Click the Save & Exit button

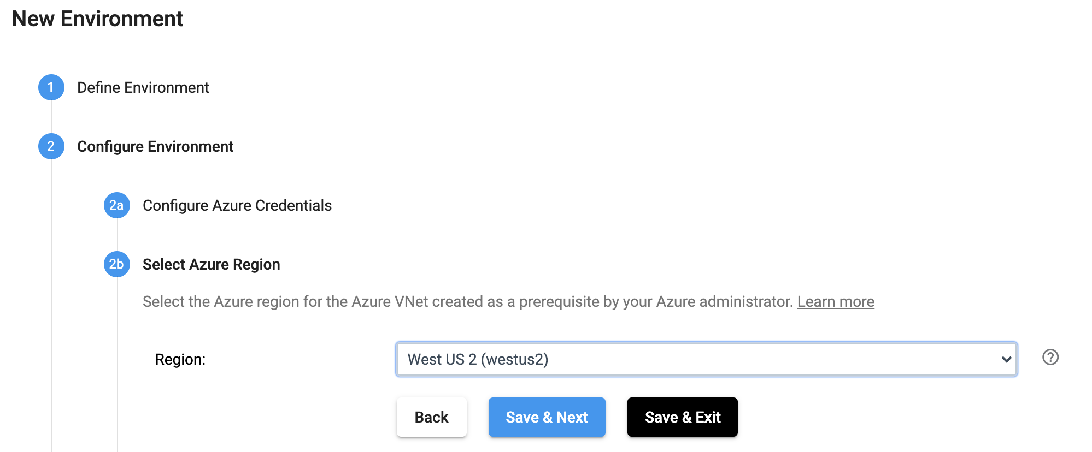coord(682,417)
